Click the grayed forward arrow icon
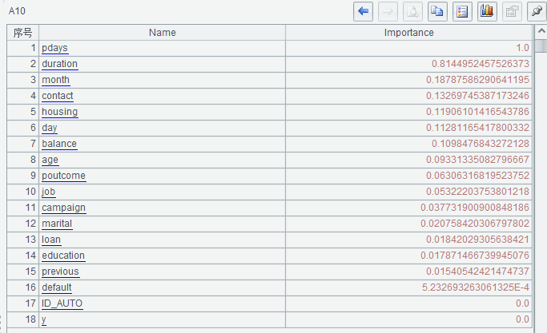The width and height of the screenshot is (547, 333). [x=388, y=11]
